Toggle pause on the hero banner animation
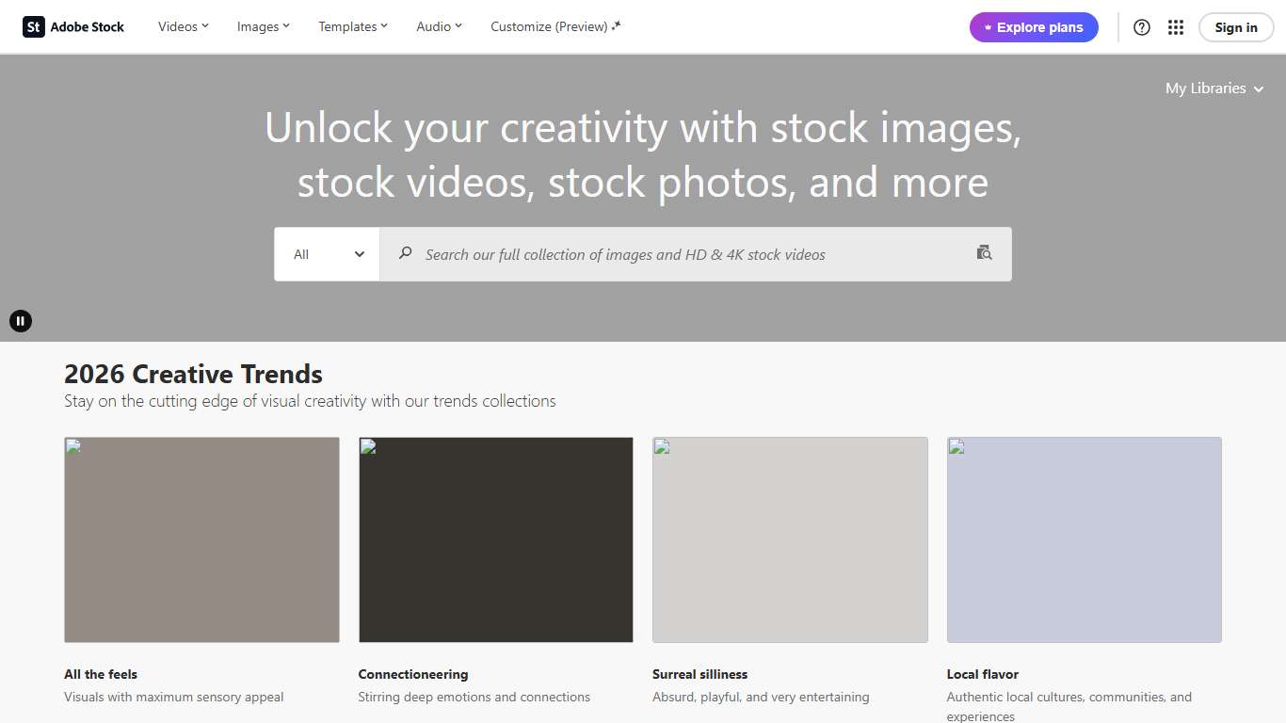 pyautogui.click(x=21, y=320)
